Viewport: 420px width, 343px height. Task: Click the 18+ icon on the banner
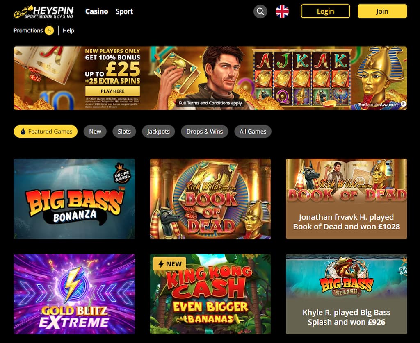(403, 104)
